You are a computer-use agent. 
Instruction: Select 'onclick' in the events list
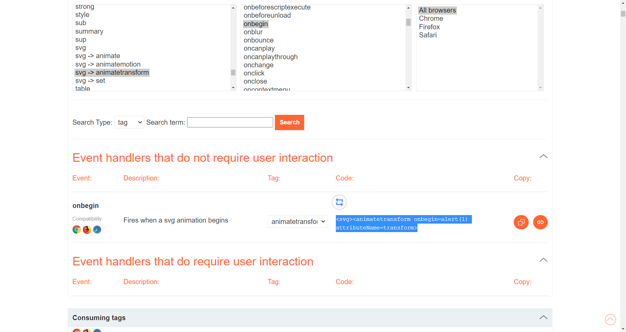[x=254, y=73]
